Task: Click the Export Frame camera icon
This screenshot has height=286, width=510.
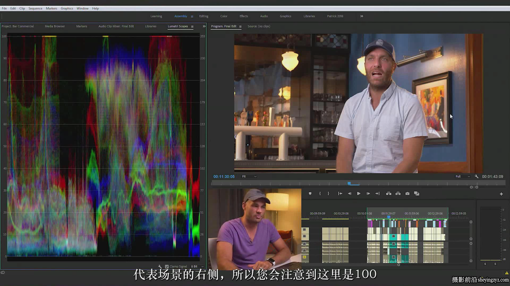Action: 407,194
